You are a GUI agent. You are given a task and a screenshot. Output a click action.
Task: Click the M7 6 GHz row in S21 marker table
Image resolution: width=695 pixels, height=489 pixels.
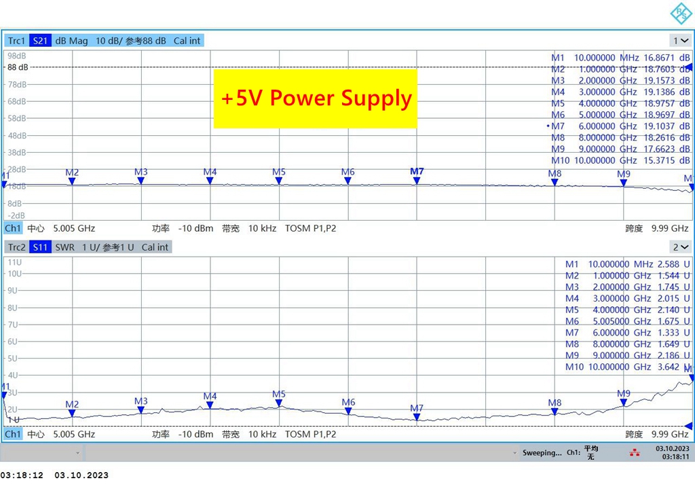[x=620, y=126]
